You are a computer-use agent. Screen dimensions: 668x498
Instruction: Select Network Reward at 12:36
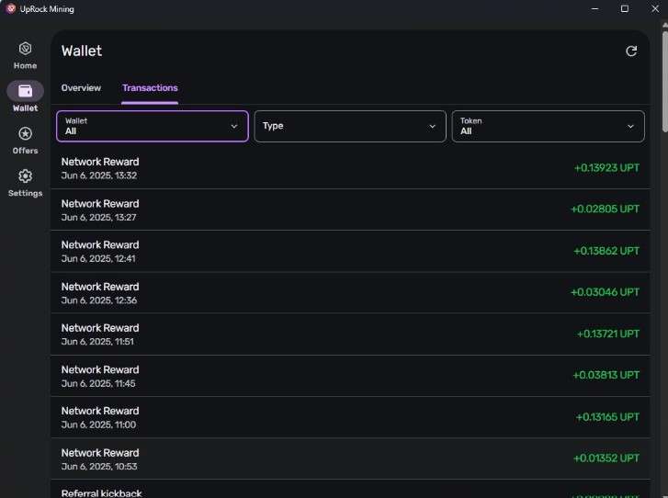tap(350, 293)
